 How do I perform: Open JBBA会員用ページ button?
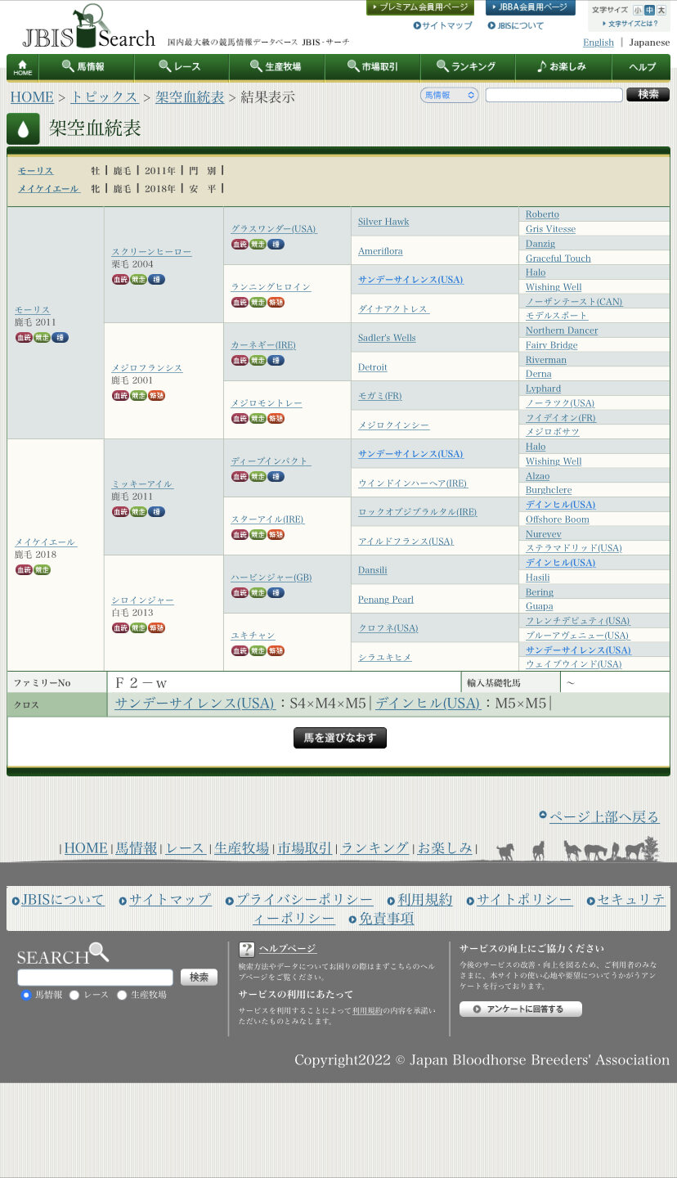[530, 7]
